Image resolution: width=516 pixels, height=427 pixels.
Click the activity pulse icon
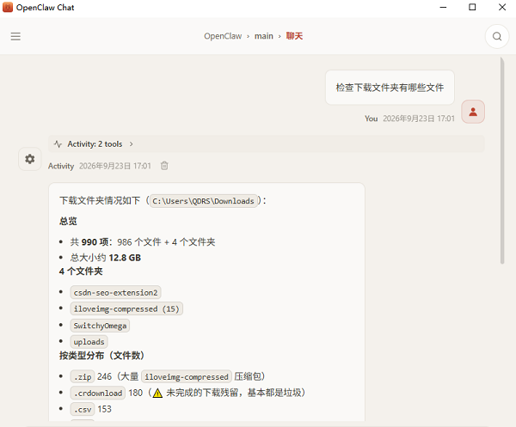click(58, 144)
